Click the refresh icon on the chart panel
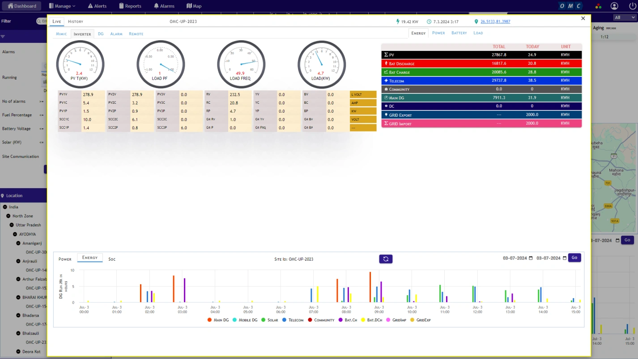The image size is (638, 359). [386, 259]
